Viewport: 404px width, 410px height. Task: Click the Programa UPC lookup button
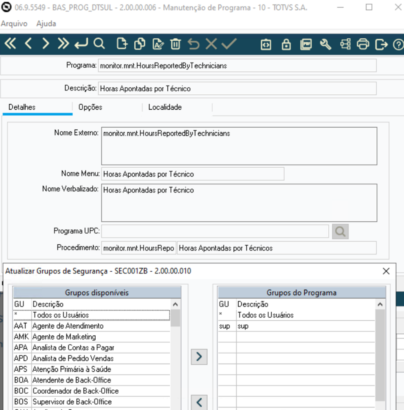[340, 231]
